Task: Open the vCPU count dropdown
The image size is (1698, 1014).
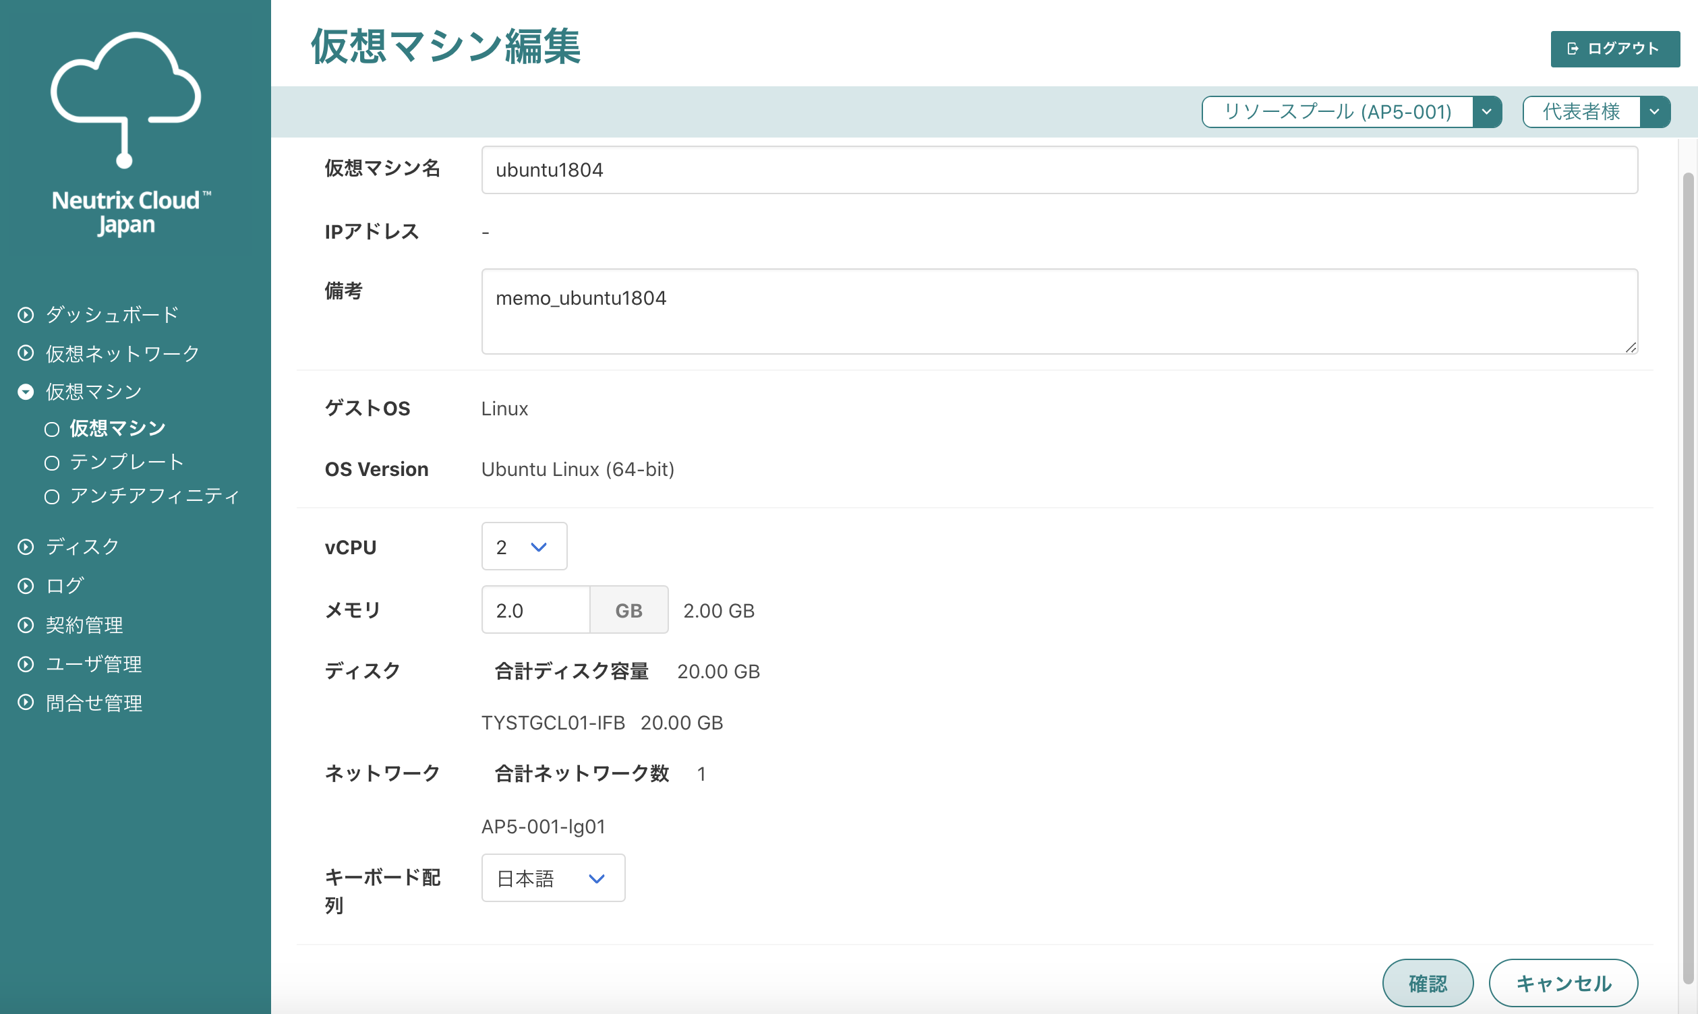Action: point(524,546)
